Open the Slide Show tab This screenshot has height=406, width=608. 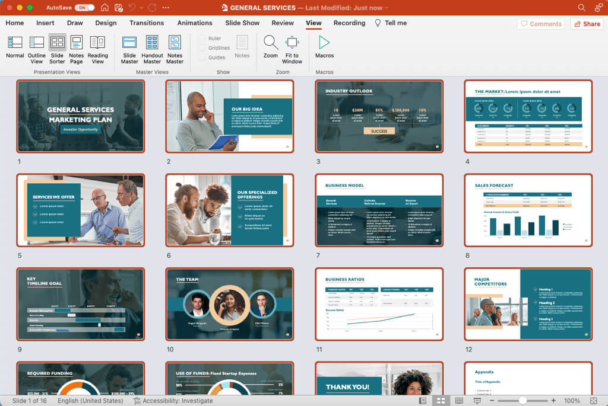(242, 23)
